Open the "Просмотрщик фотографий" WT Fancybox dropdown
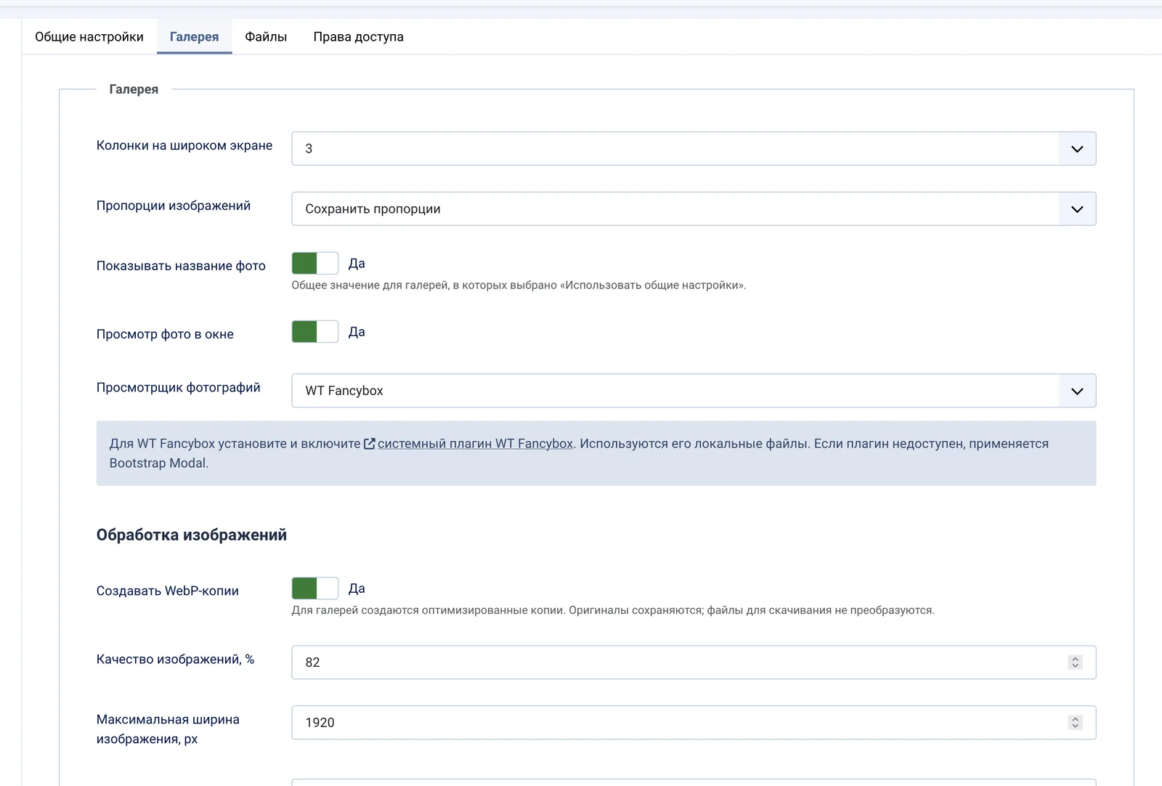 pyautogui.click(x=694, y=391)
